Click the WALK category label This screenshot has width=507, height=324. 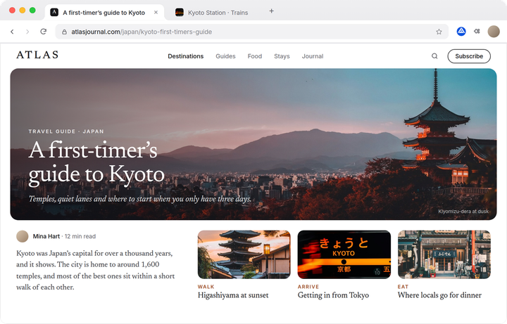coord(206,287)
